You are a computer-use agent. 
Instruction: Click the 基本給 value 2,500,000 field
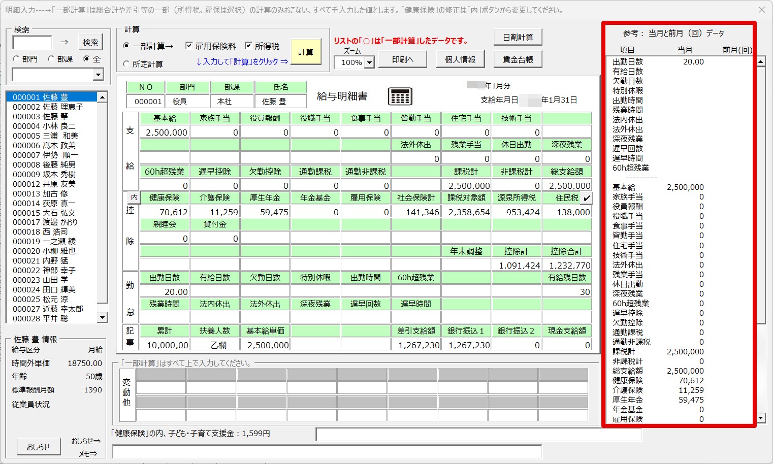[164, 132]
